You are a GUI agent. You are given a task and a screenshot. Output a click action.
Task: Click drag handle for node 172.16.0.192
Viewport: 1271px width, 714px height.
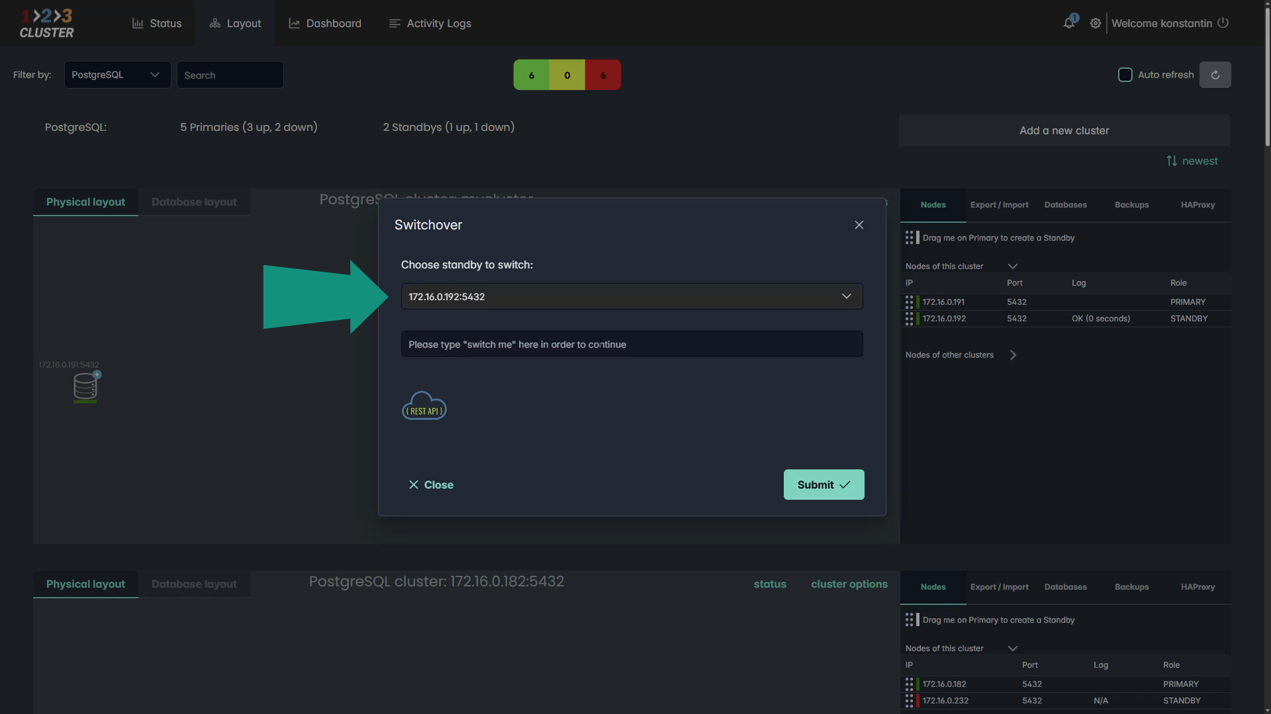click(909, 319)
